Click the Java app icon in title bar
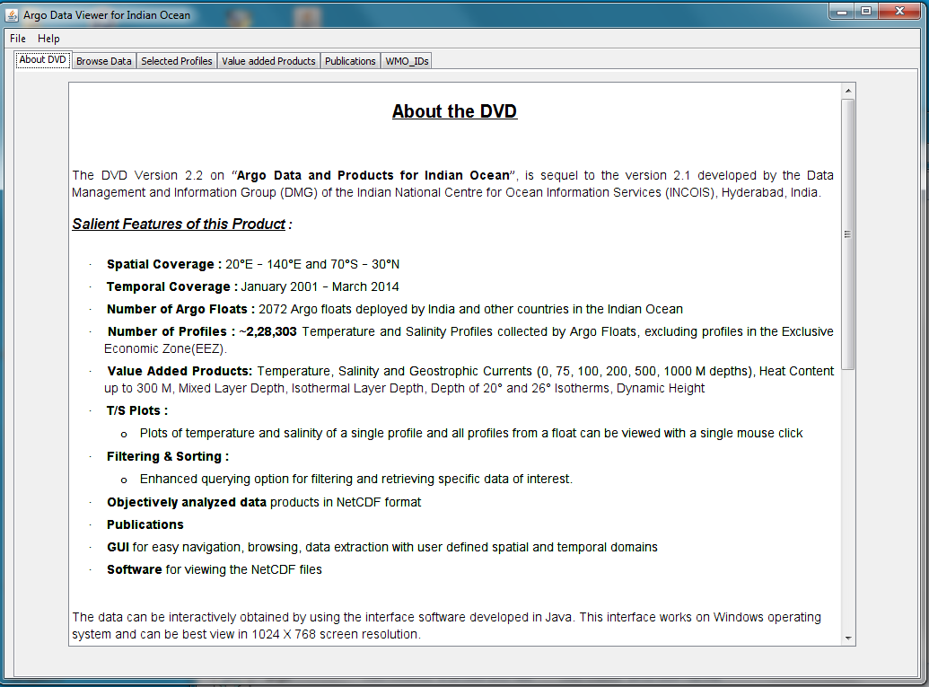Screen dimensions: 929x687 (12, 15)
